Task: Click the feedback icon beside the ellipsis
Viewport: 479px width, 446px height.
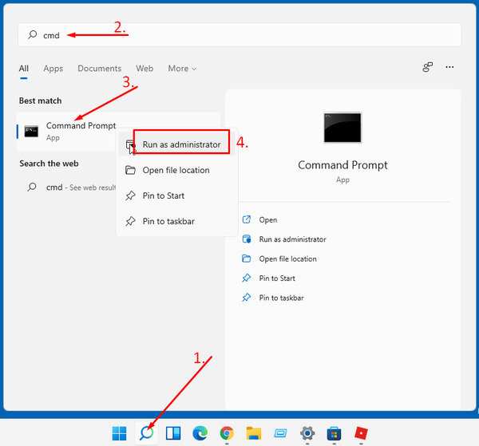Action: coord(428,67)
